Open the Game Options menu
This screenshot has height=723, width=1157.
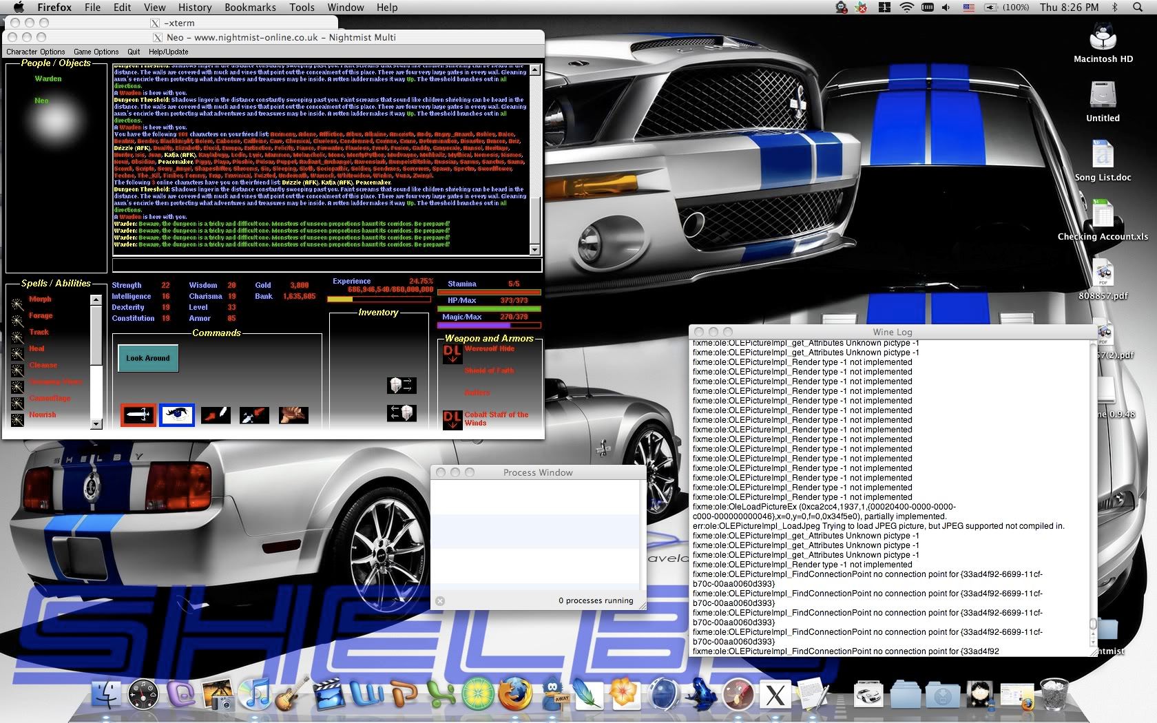coord(96,52)
